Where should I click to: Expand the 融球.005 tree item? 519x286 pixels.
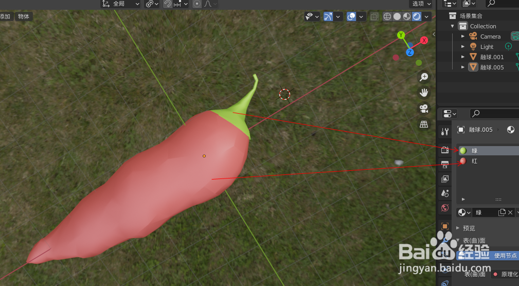tap(463, 67)
